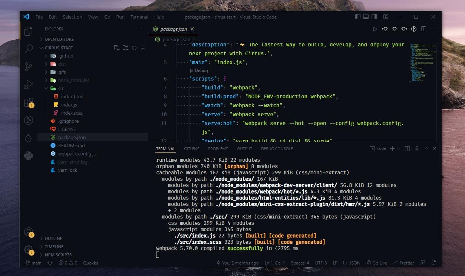Open the Explorer view in activity bar

(x=29, y=31)
